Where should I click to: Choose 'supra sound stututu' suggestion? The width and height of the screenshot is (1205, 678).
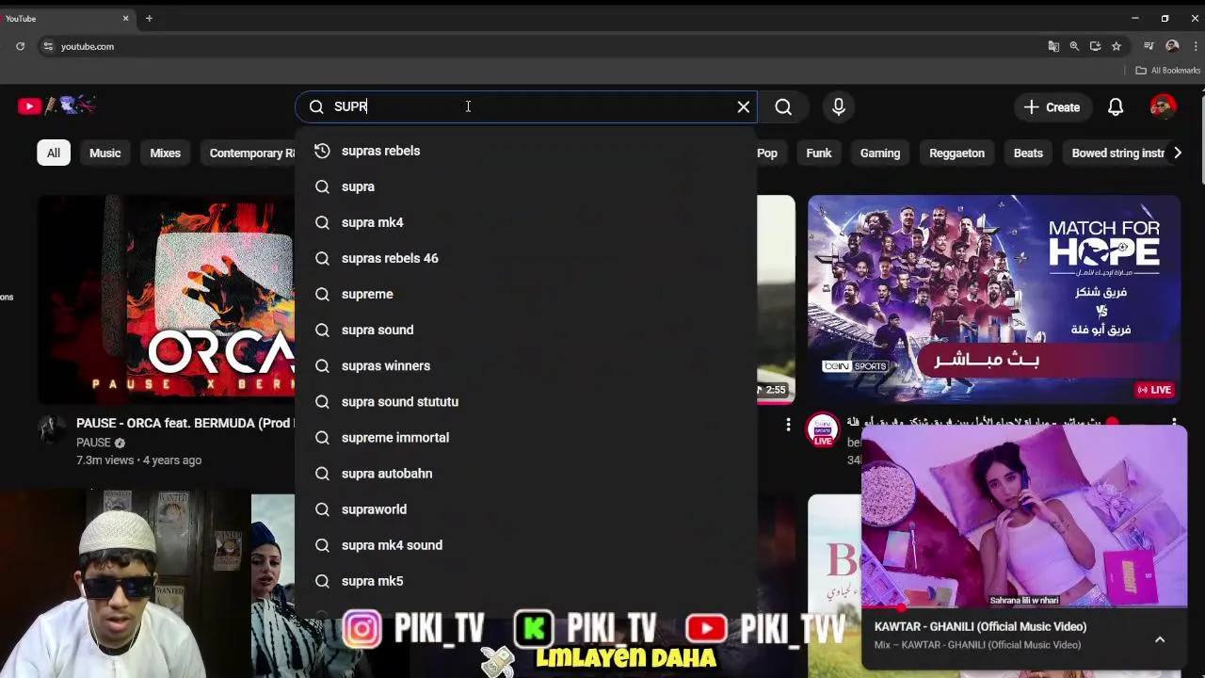[x=526, y=401]
